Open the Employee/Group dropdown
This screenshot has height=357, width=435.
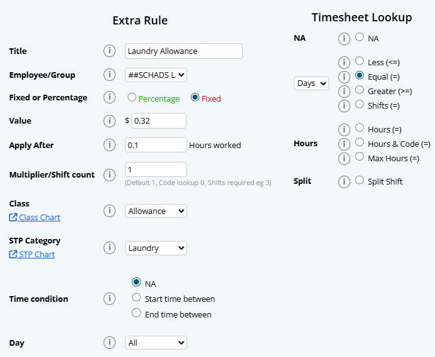pyautogui.click(x=156, y=75)
